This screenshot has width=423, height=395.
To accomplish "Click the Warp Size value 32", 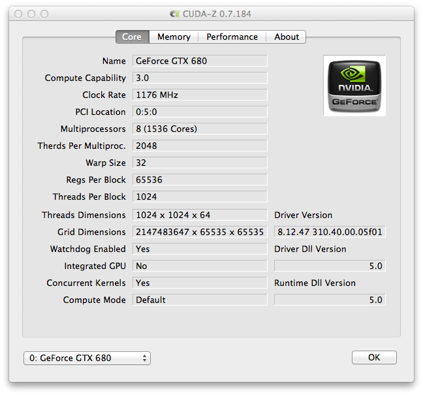I will (200, 163).
